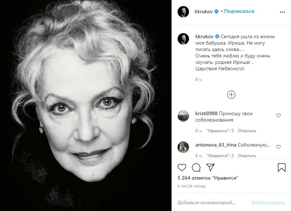The width and height of the screenshot is (291, 211).
Task: Click kkrukov avatar beside caption
Action: click(183, 39)
